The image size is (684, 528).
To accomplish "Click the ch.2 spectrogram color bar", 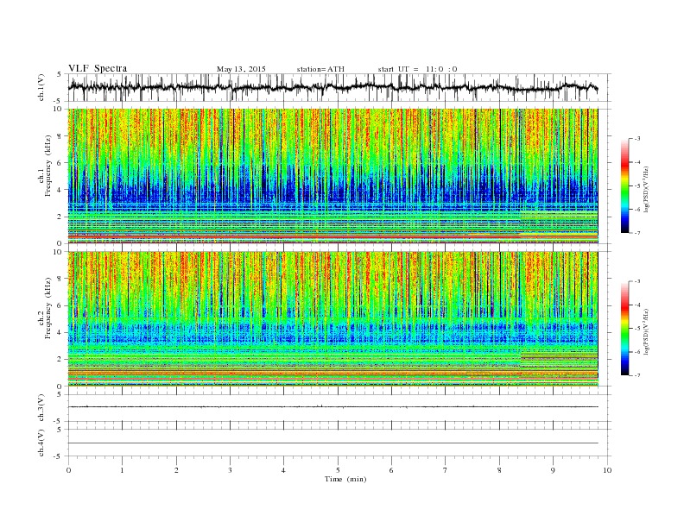I will click(624, 329).
